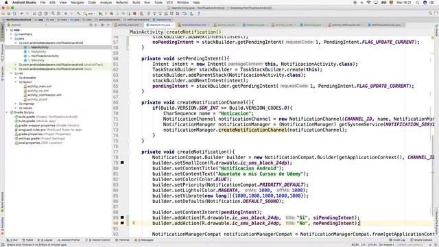Viewport: 439px width, 247px height.
Task: Open the Refactor menu
Action: (122, 3)
